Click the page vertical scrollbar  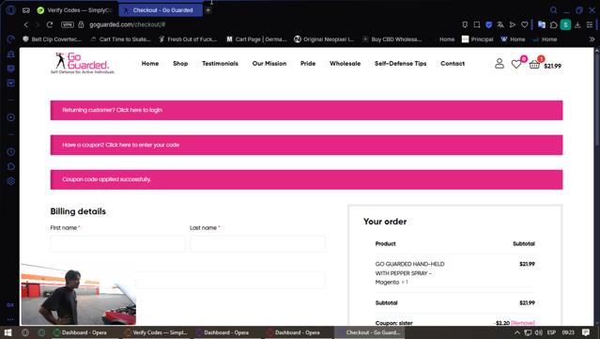pos(596,100)
